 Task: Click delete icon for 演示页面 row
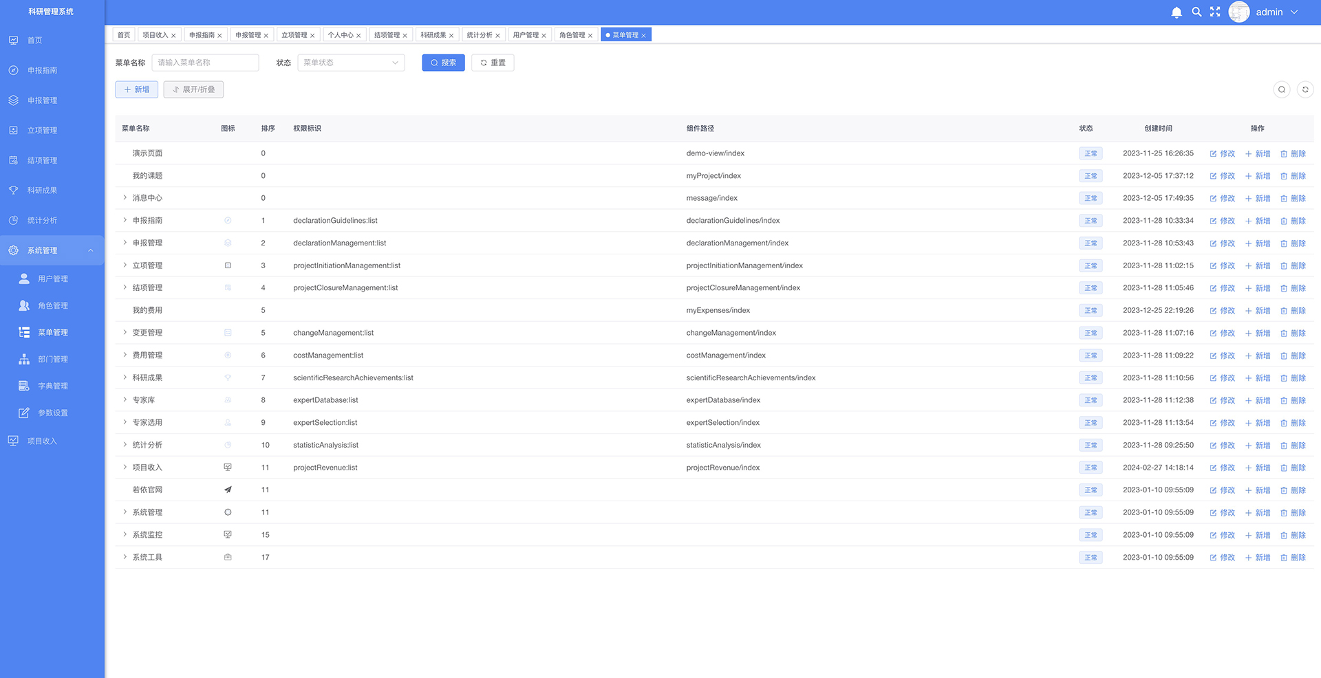tap(1293, 154)
